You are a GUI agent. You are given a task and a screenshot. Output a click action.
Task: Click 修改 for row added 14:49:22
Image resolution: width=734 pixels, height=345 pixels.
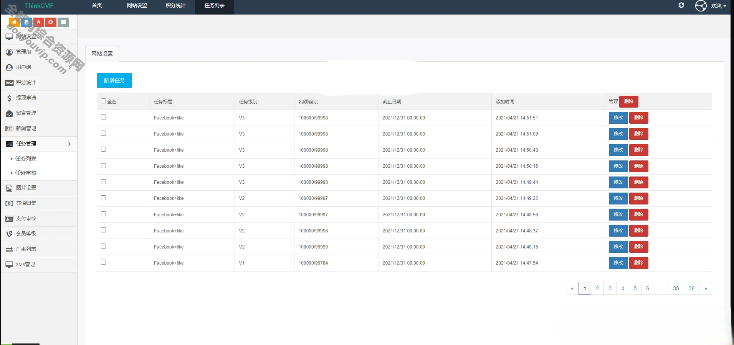click(618, 198)
